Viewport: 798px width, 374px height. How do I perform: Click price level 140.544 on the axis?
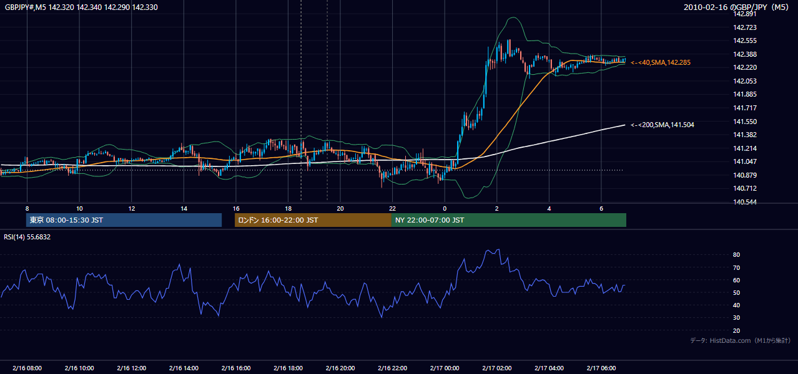[x=744, y=202]
